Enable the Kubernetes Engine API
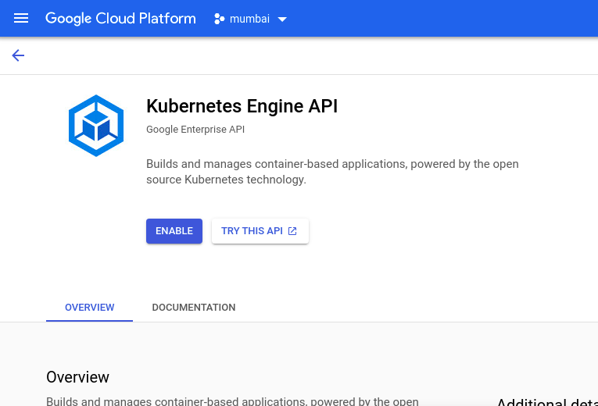Viewport: 598px width, 406px height. (x=174, y=231)
